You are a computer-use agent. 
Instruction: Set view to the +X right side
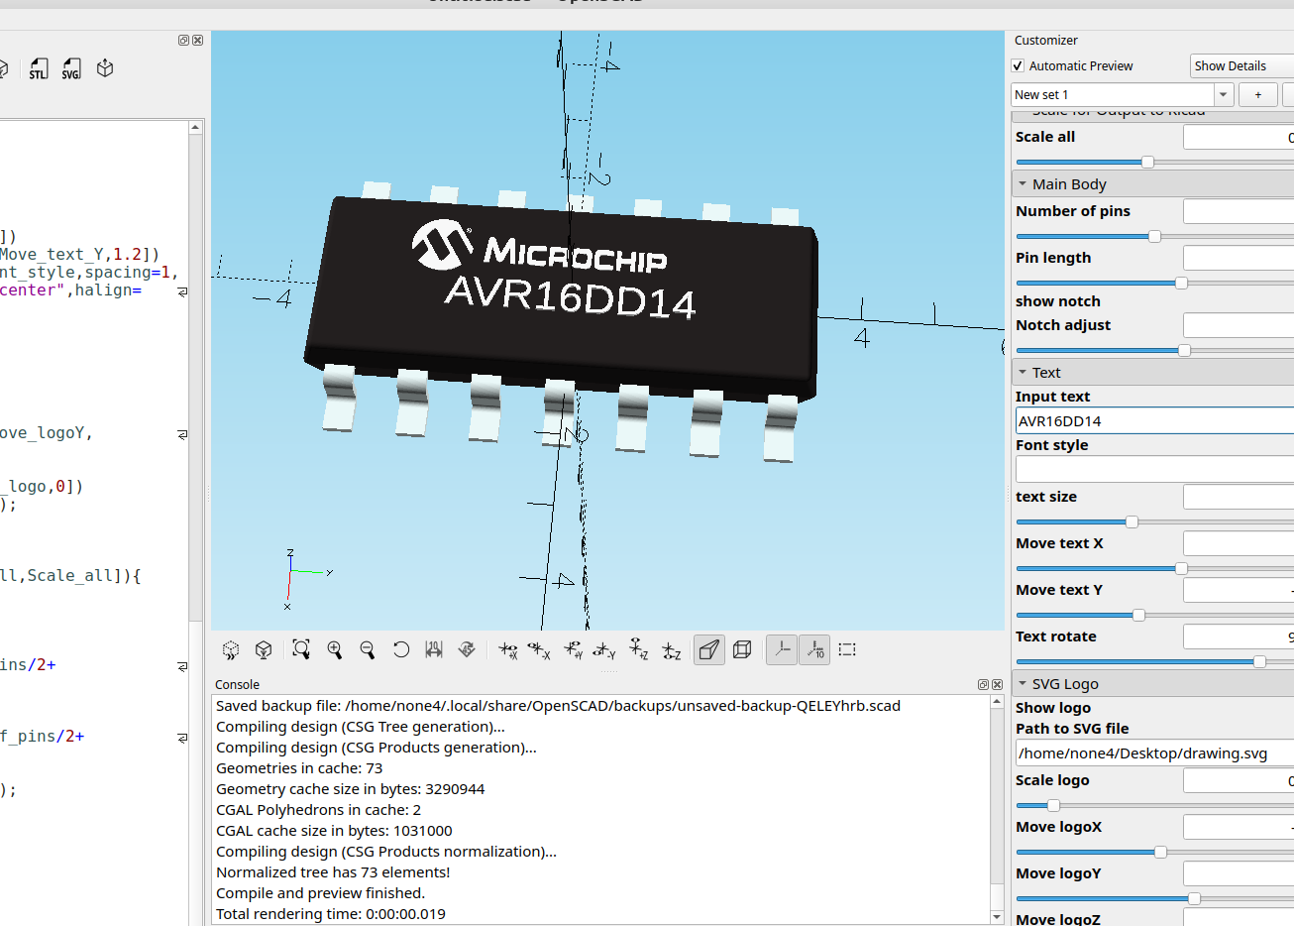point(508,649)
